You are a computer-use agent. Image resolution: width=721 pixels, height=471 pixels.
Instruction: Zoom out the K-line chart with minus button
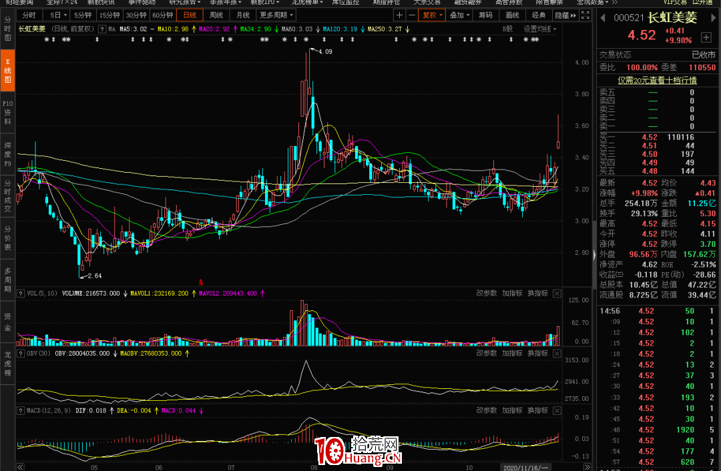tap(411, 15)
